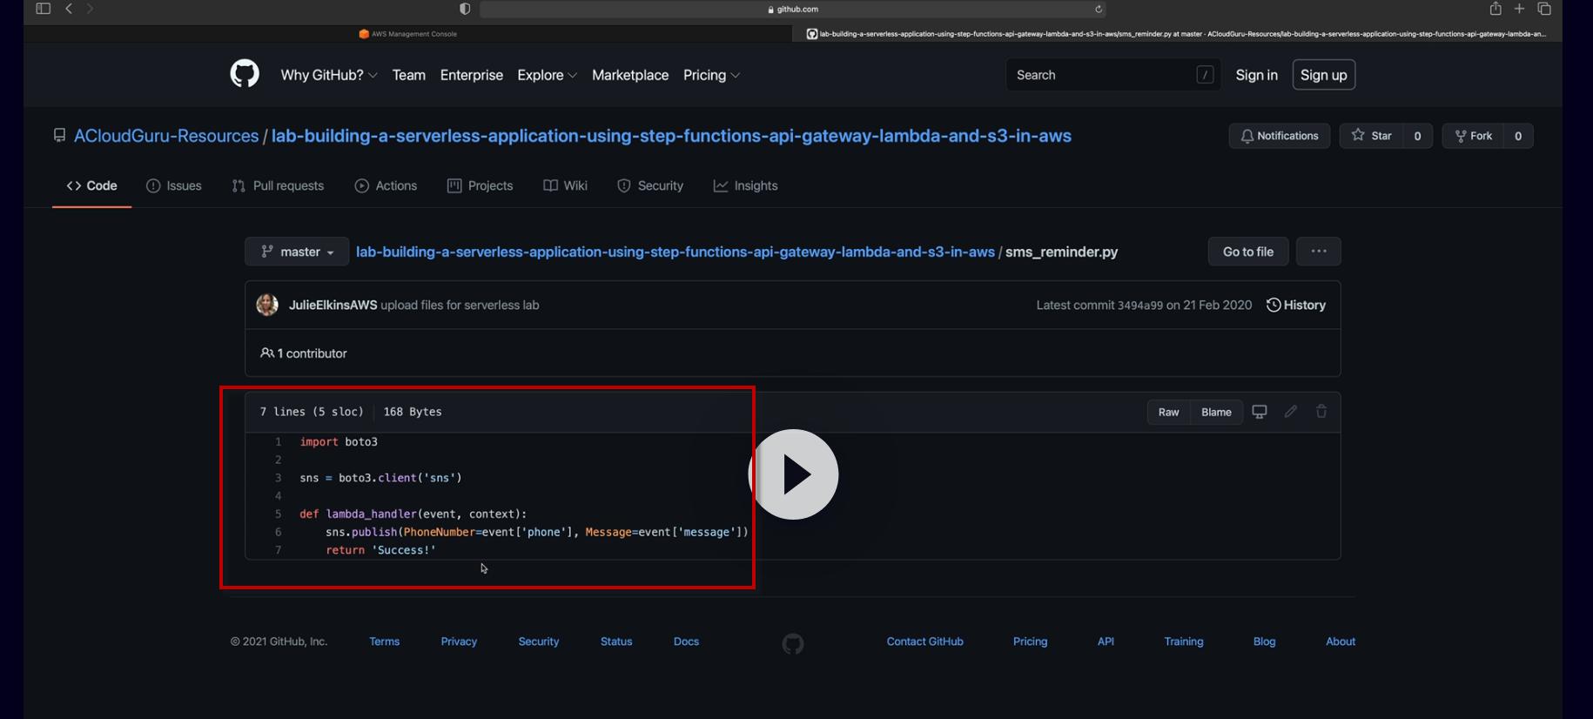View the Insights tab
This screenshot has height=719, width=1593.
(x=746, y=185)
